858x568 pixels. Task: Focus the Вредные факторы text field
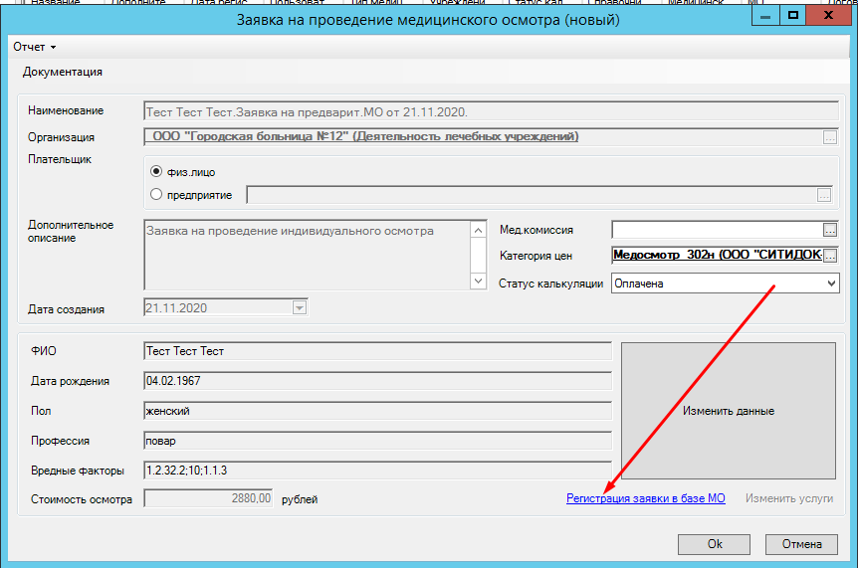[376, 470]
